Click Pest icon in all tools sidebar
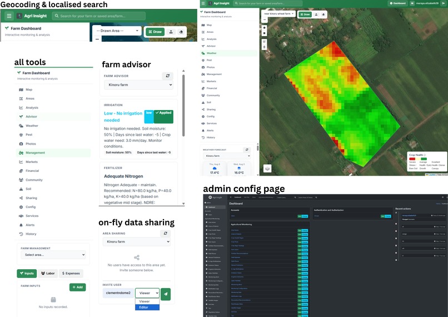Viewport: 448px width, 317px height. (x=21, y=135)
